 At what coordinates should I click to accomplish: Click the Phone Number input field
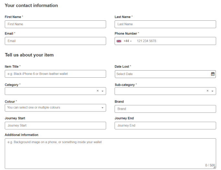pos(174,41)
